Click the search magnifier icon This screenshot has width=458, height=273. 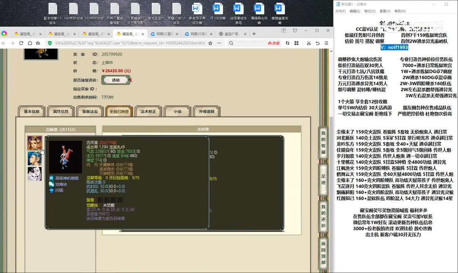coord(231,43)
